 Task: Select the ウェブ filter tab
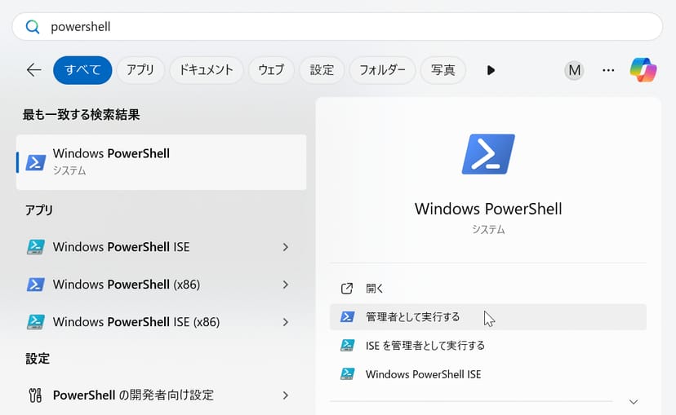(271, 70)
